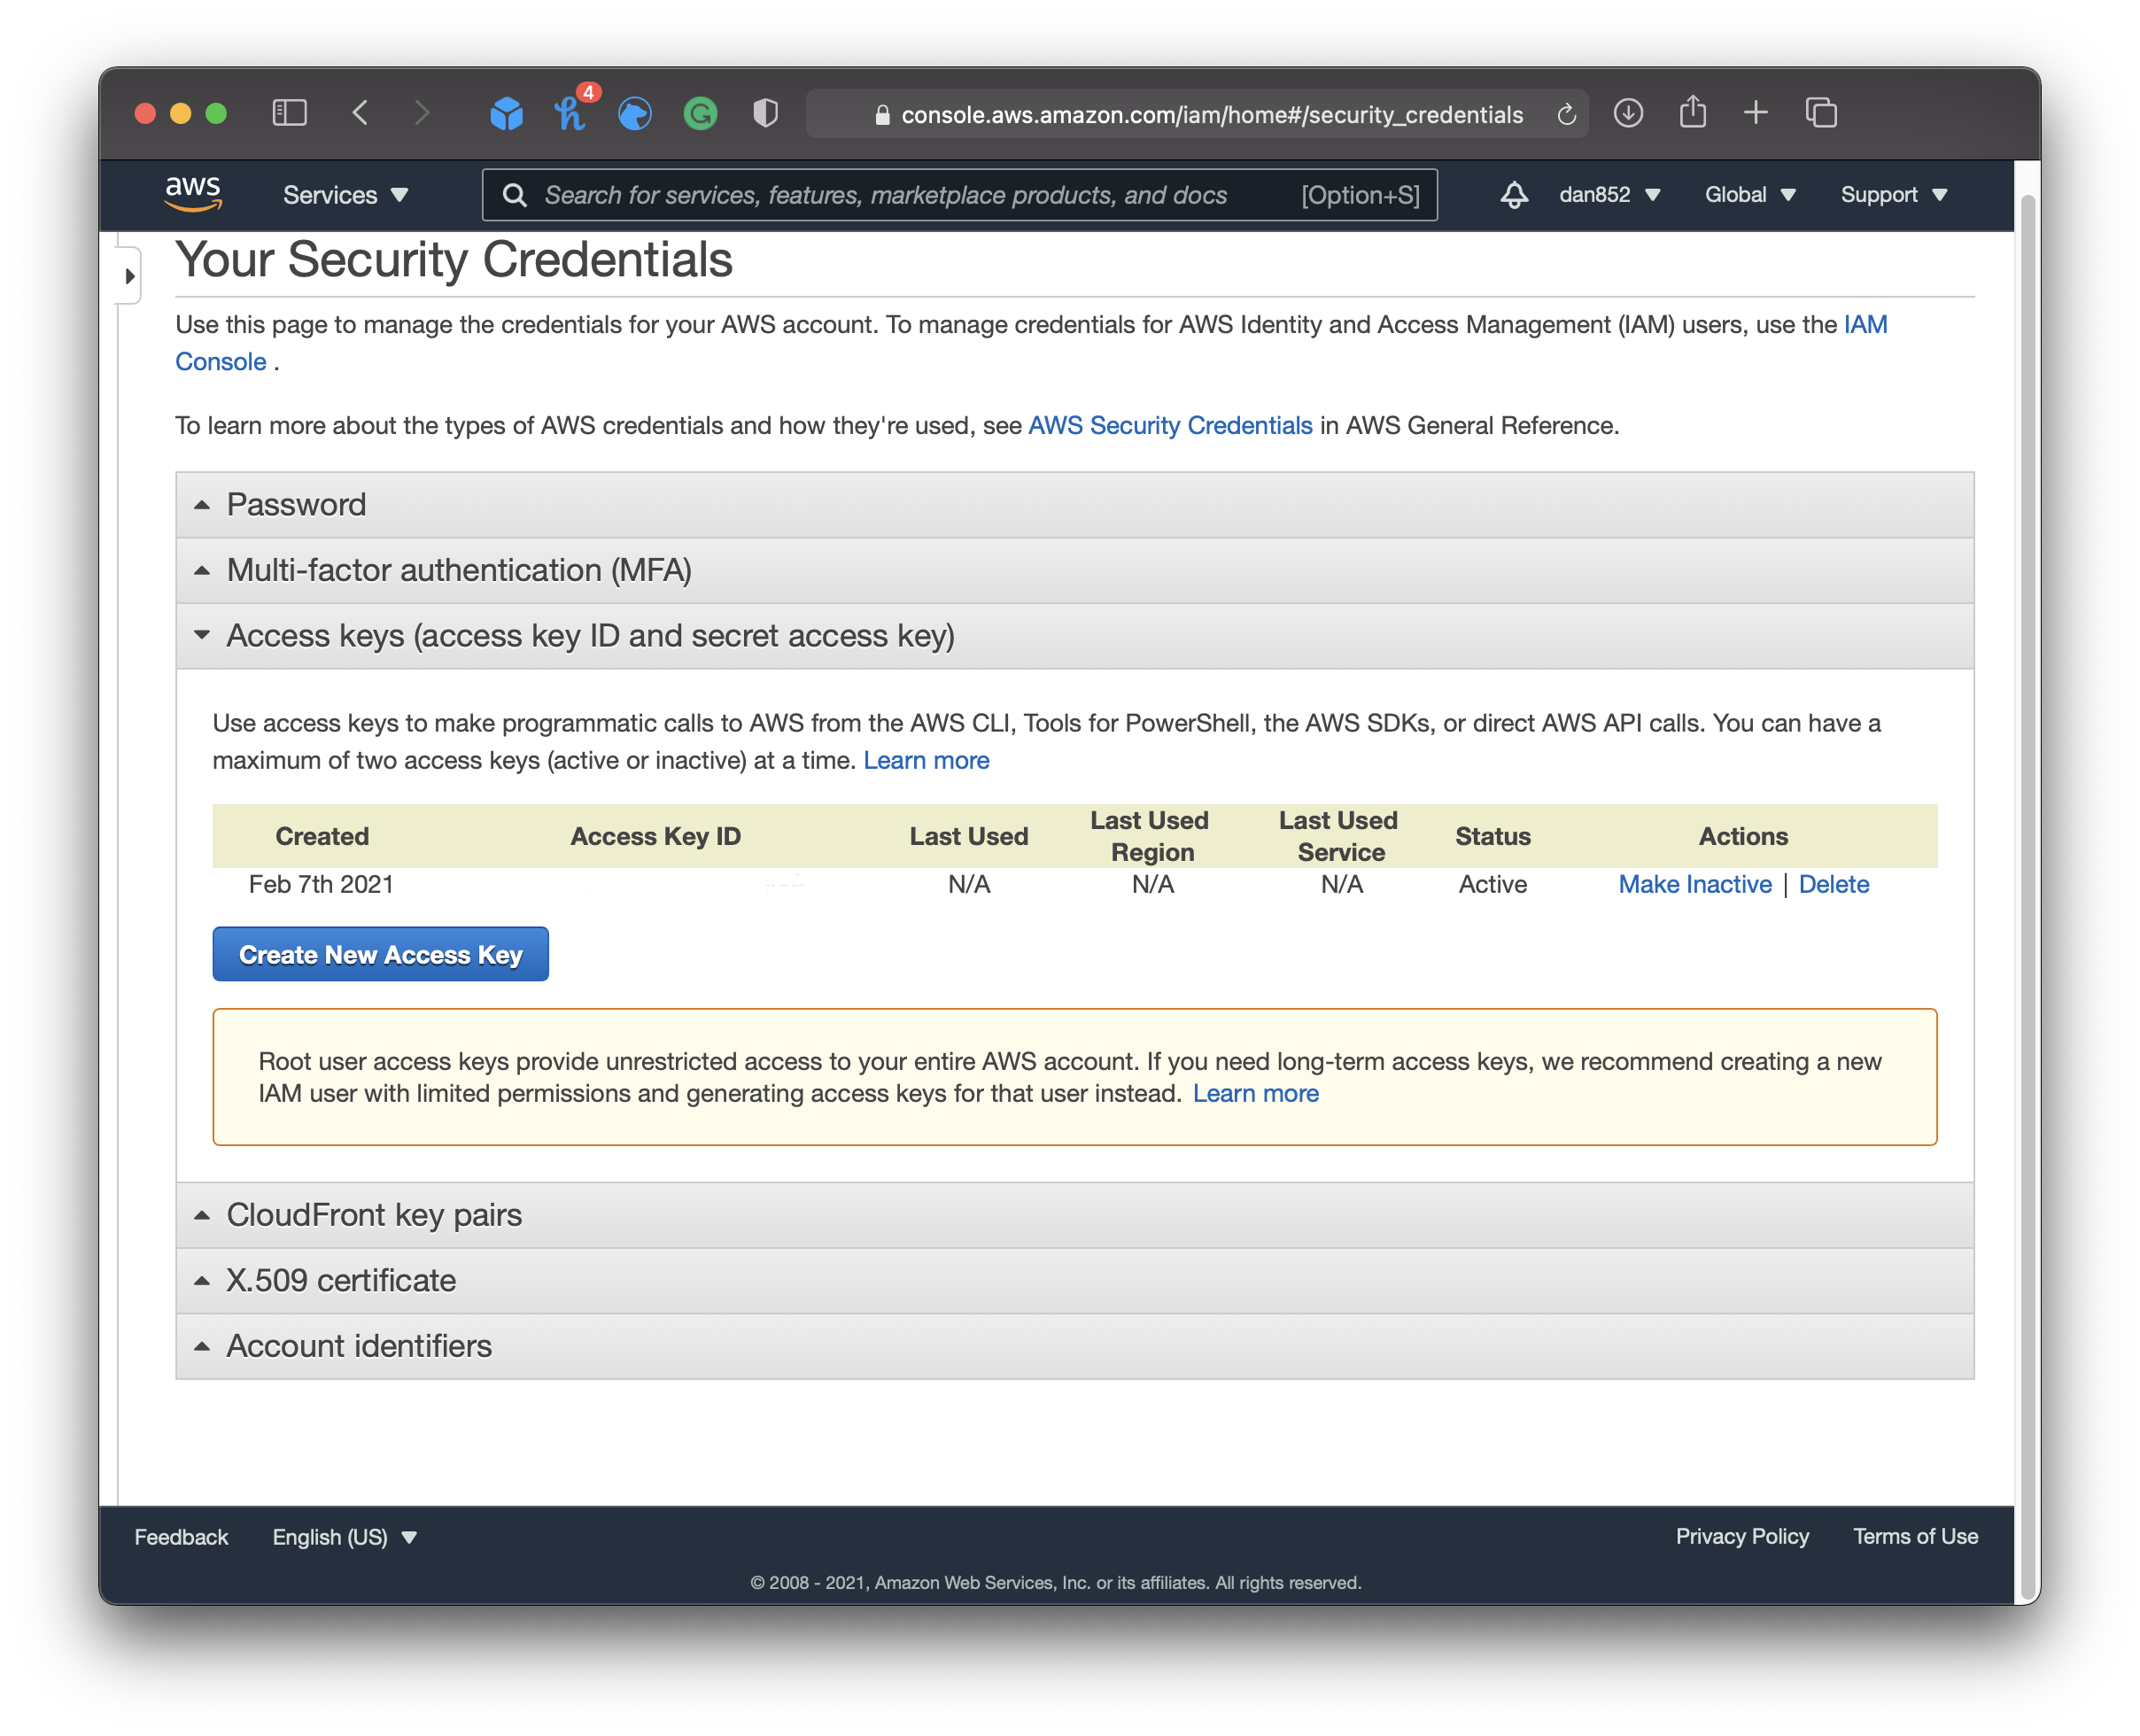Expand the Password section

(1074, 505)
